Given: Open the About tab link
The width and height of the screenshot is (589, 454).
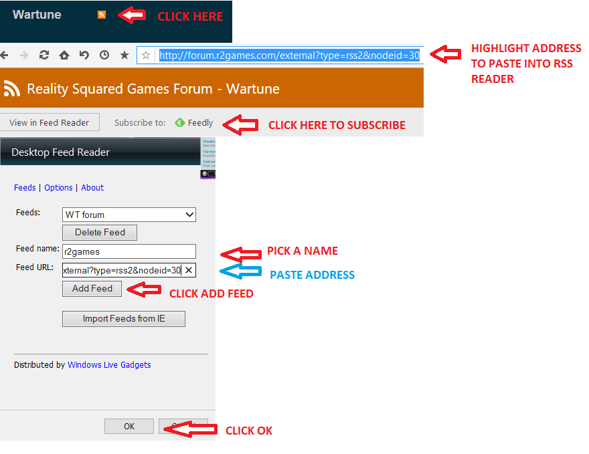Looking at the screenshot, I should point(92,188).
